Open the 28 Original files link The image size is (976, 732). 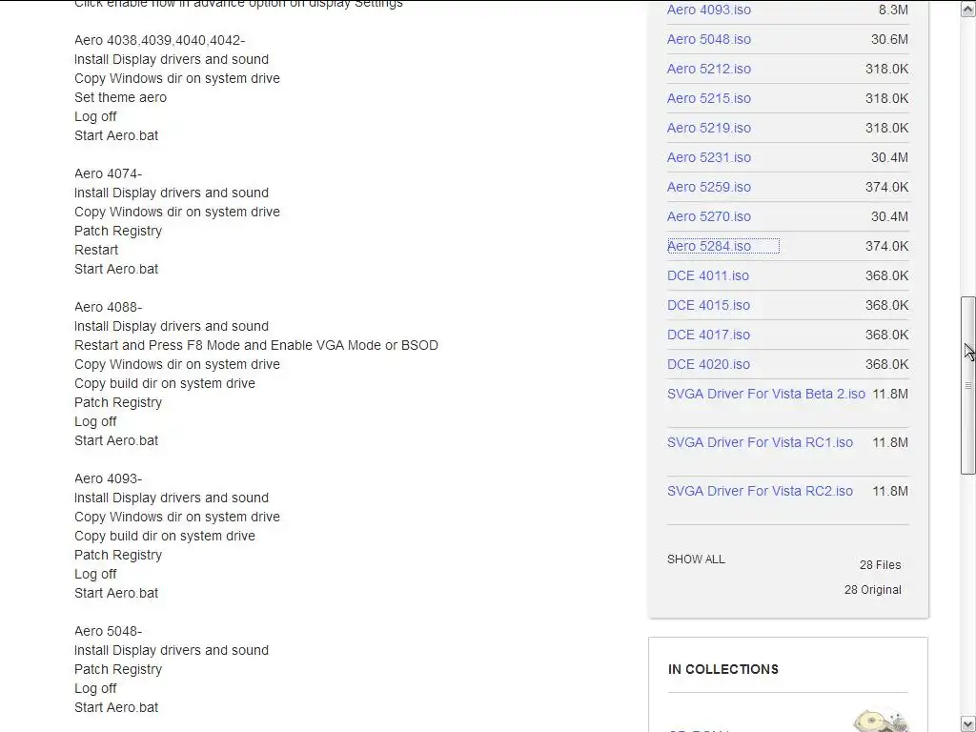click(x=872, y=590)
